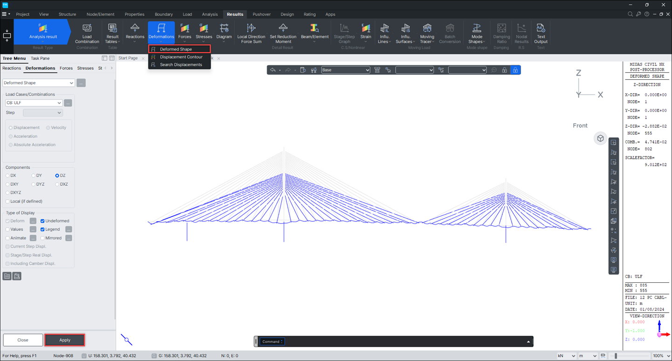
Task: Open Result Tables in the ribbon
Action: 112,33
